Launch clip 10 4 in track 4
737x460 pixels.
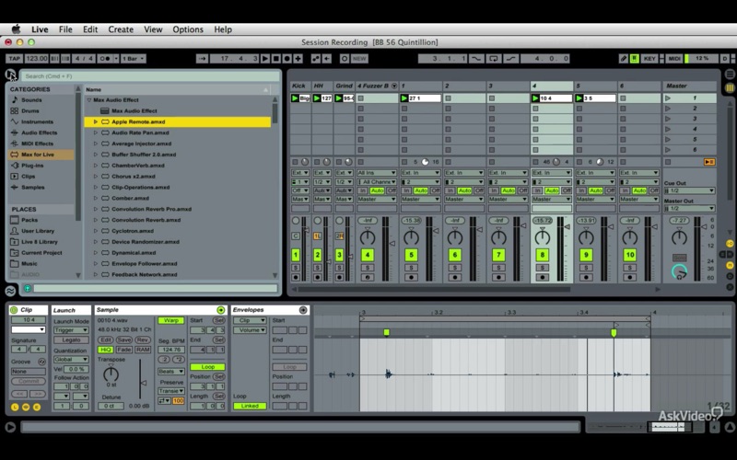coord(535,98)
